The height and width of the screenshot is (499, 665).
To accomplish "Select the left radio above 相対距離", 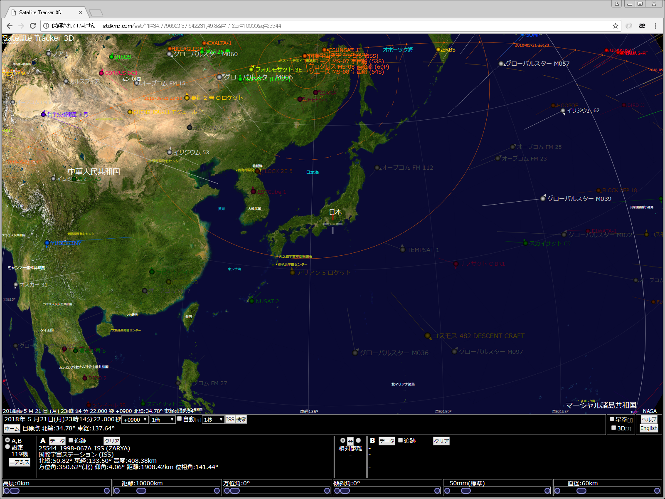I will point(343,440).
